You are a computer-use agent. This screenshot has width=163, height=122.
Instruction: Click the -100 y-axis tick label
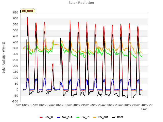click(15, 102)
